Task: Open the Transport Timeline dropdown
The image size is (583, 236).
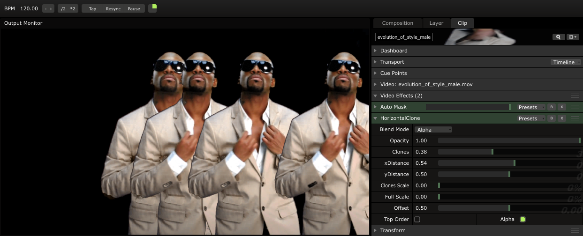Action: pyautogui.click(x=566, y=62)
